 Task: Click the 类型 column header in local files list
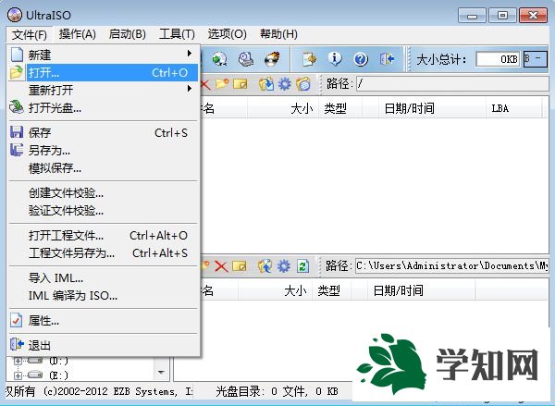click(x=332, y=291)
